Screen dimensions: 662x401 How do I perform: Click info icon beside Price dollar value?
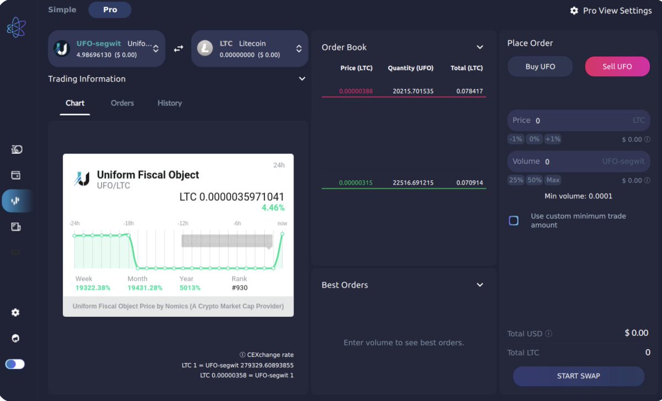(x=647, y=140)
